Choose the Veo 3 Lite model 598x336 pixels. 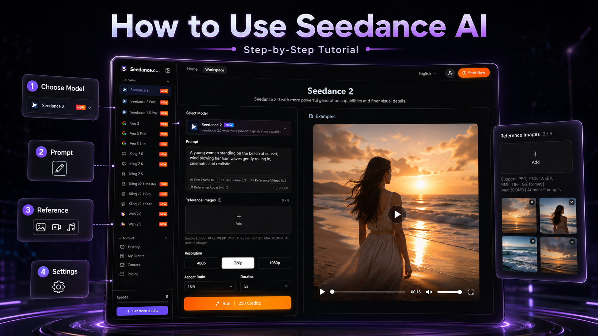coord(145,144)
